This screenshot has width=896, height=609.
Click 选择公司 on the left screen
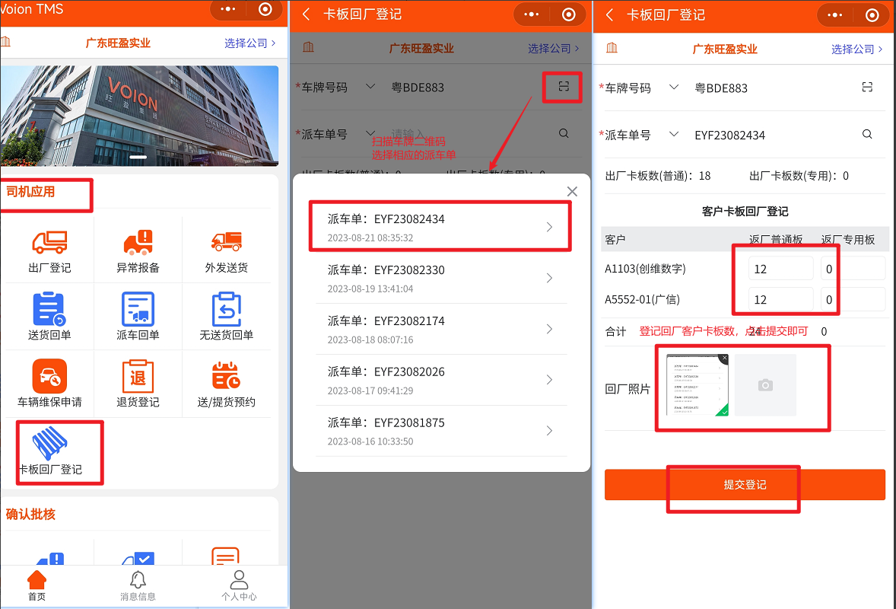pos(249,43)
